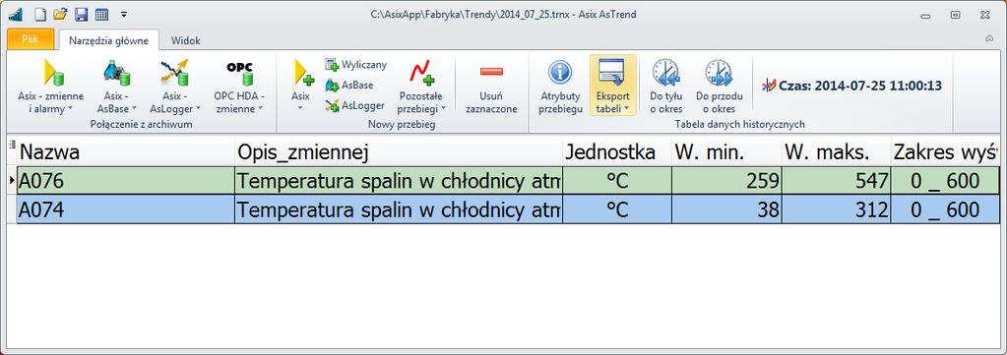Create a new trend file

[39, 14]
